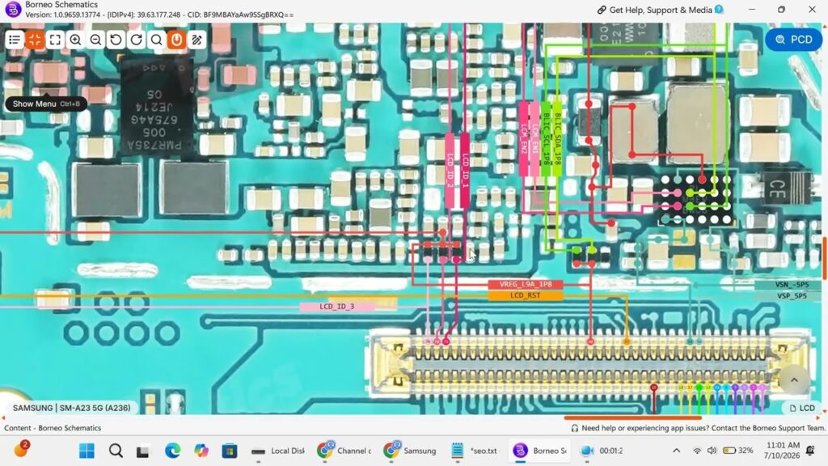Open the Show Menu list icon

tap(15, 40)
